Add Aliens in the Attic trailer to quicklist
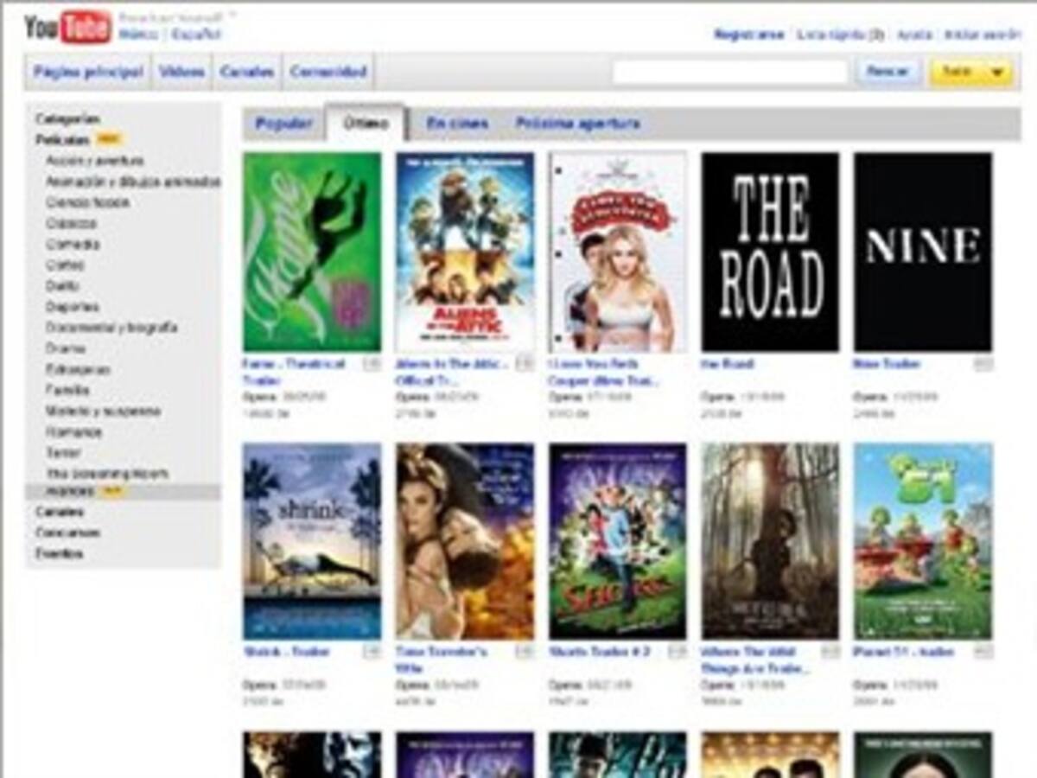1037x778 pixels. tap(525, 364)
